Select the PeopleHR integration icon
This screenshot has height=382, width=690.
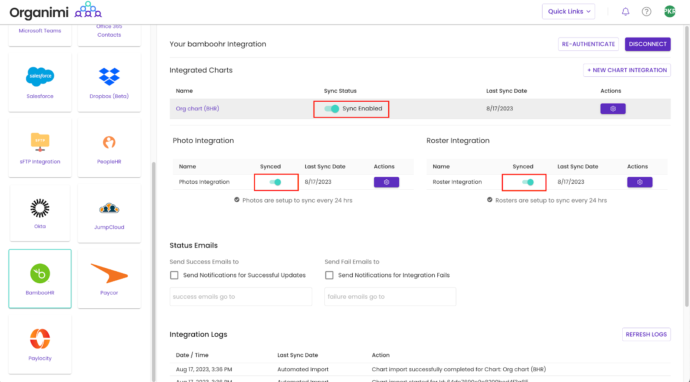(109, 142)
